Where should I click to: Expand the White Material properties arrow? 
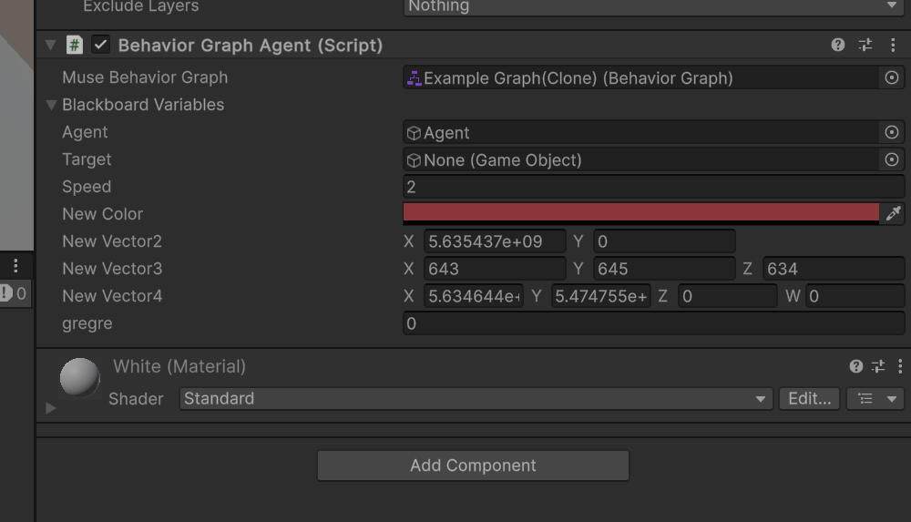(x=51, y=408)
